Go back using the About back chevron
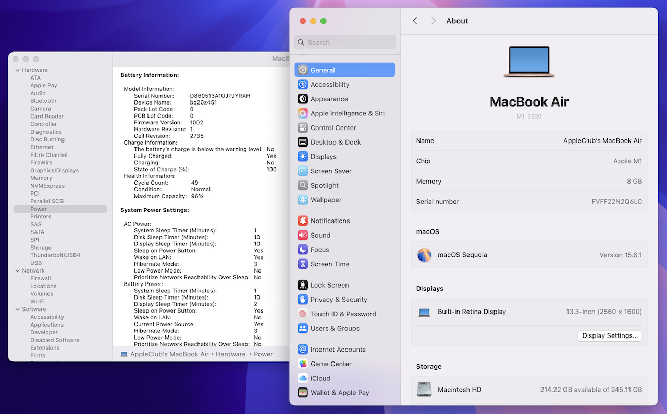667x414 pixels. point(415,21)
